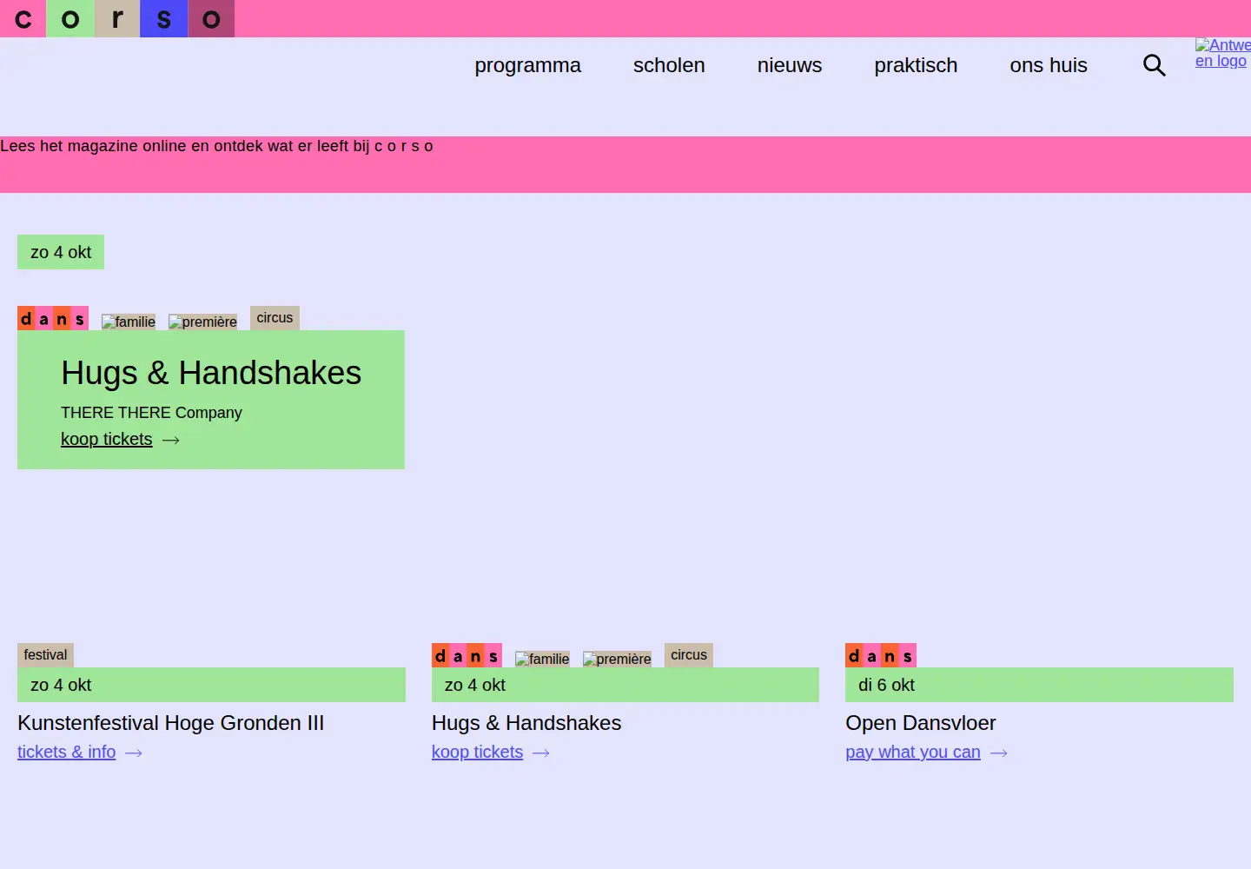Open 'Kunstenfestival Hoge Gronden III' event title

170,723
